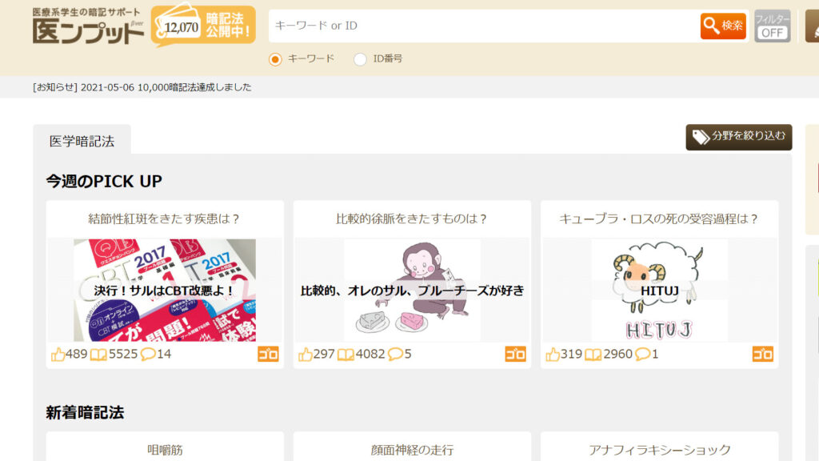This screenshot has width=819, height=461.
Task: Click the 12,070 暗記法公開中 banner
Action: pyautogui.click(x=203, y=26)
